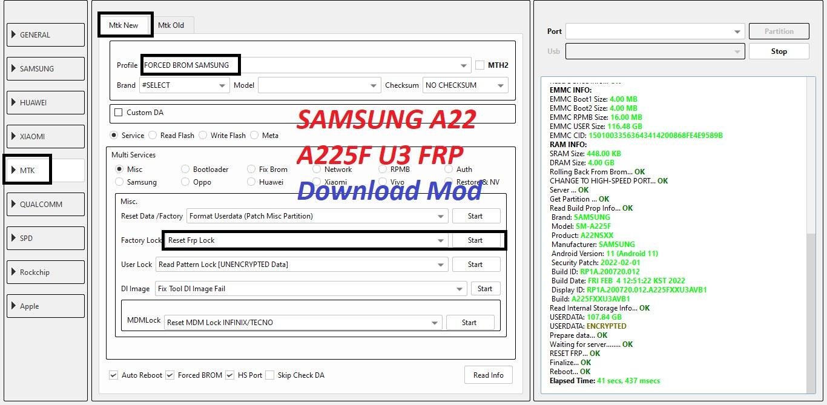Open the DI Image dropdown
This screenshot has width=827, height=405.
[311, 289]
